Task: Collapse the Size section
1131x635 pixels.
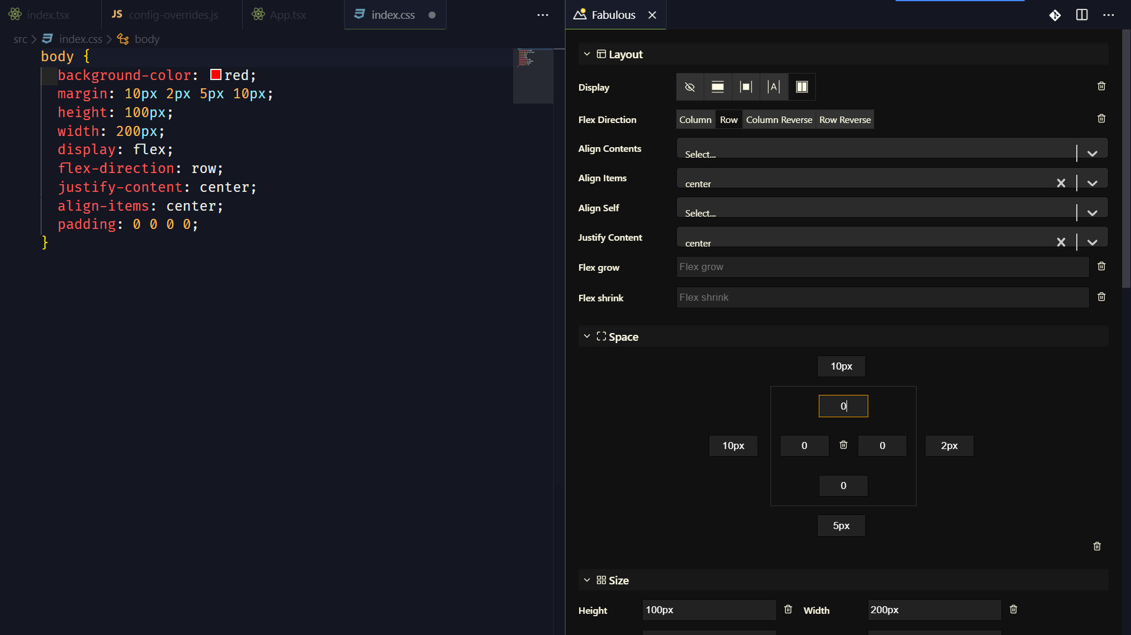Action: 587,580
